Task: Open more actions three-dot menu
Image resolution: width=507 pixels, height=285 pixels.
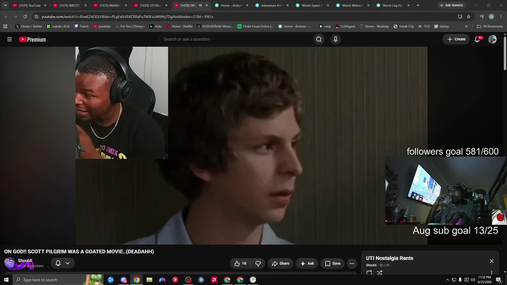Action: click(352, 264)
